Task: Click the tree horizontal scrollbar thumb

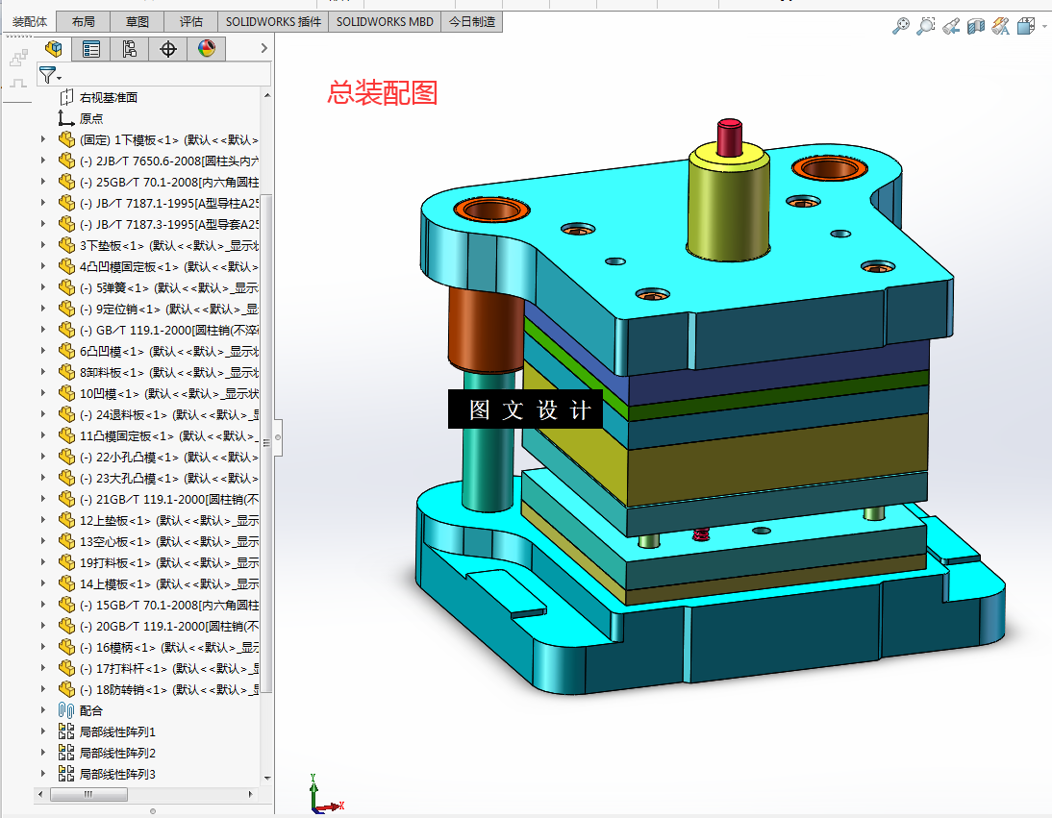Action: click(88, 795)
